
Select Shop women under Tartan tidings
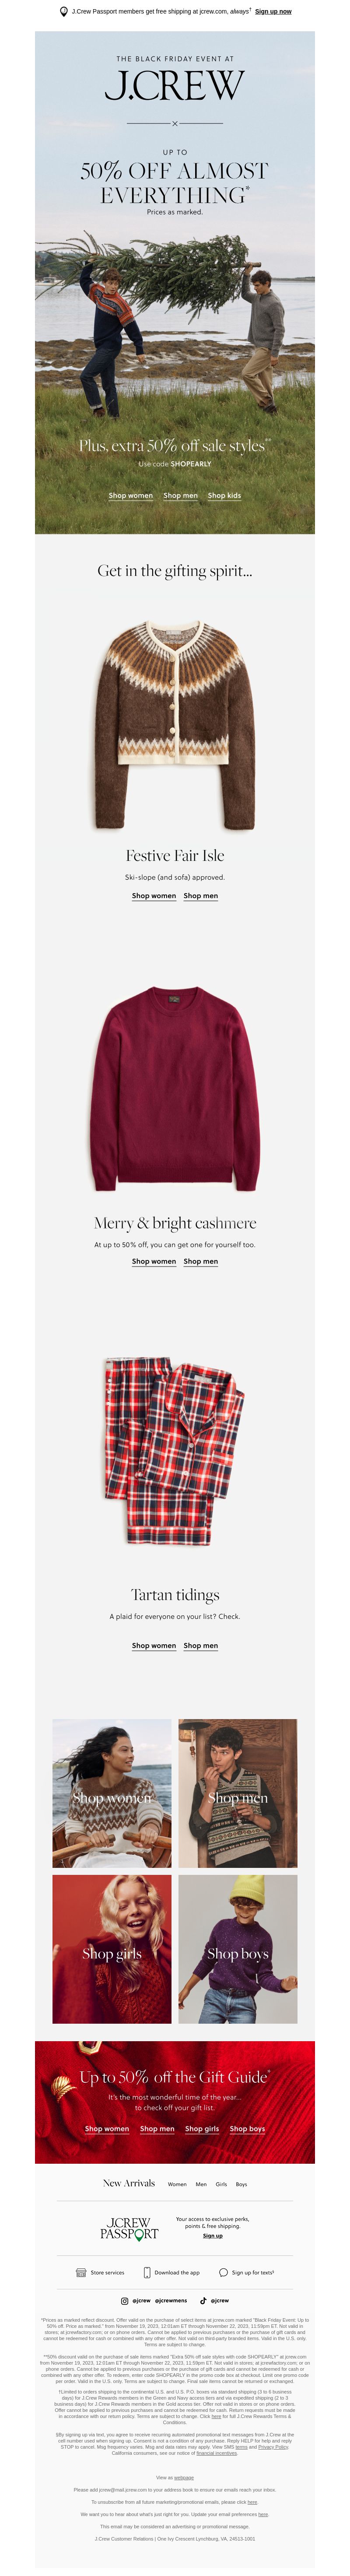click(x=154, y=1645)
